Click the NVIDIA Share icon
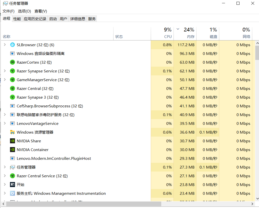The image size is (259, 208). pyautogui.click(x=12, y=141)
